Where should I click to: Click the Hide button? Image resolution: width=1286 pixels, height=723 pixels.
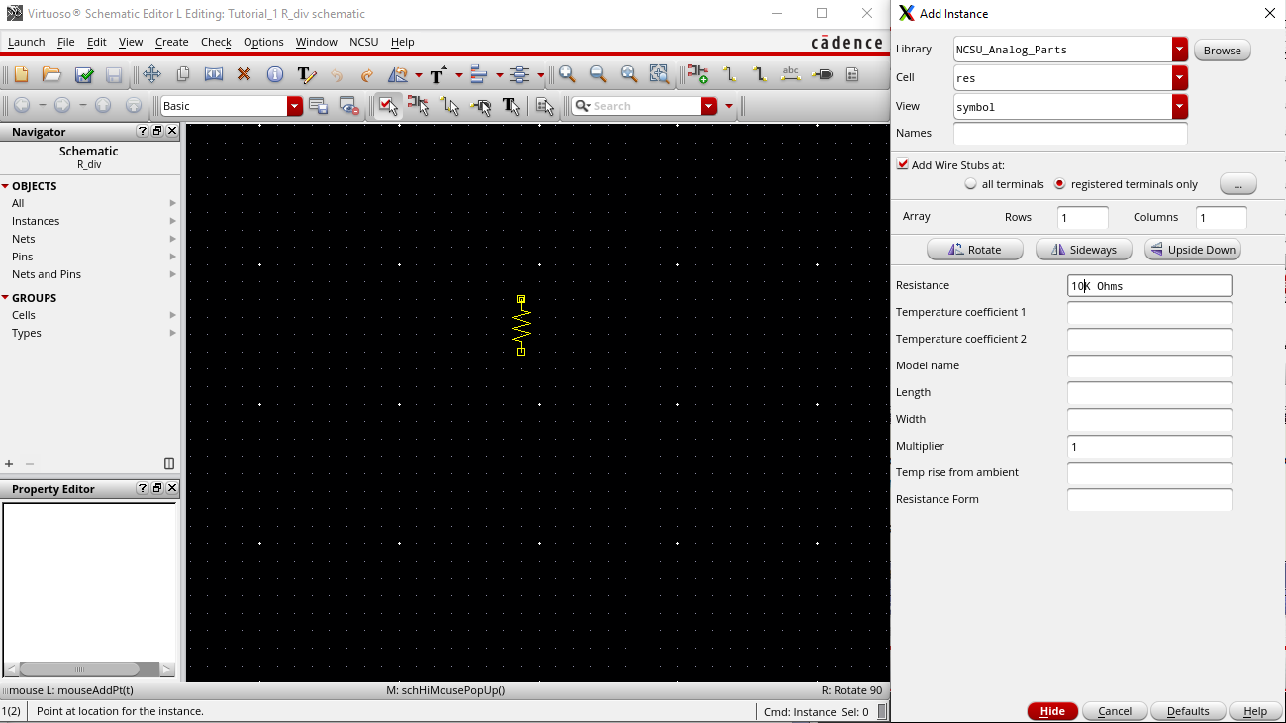[x=1052, y=711]
